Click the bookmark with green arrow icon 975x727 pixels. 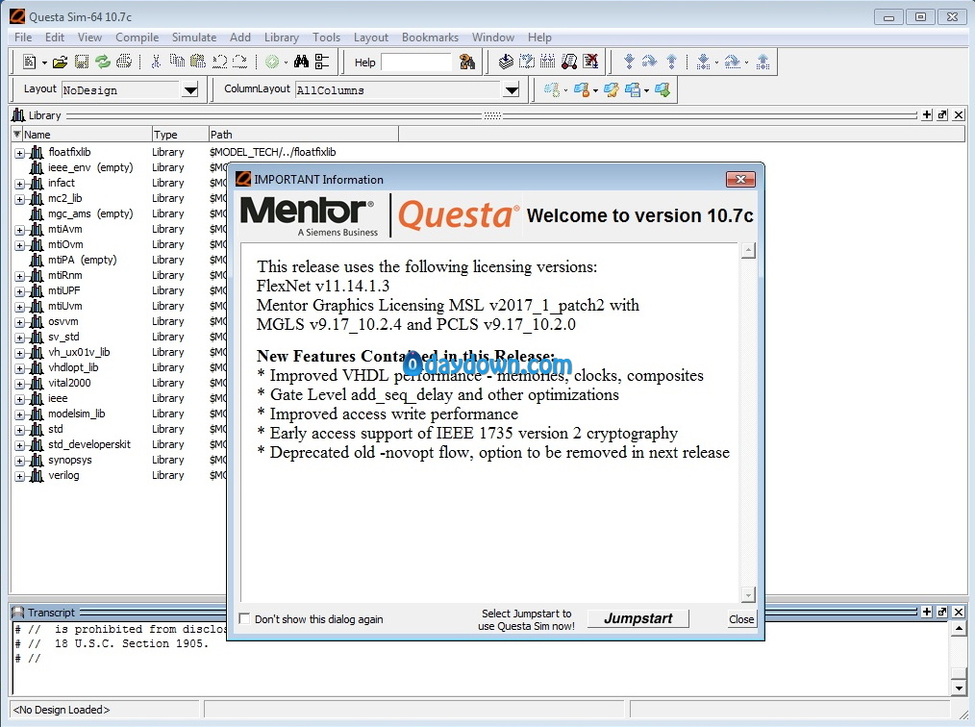[662, 90]
